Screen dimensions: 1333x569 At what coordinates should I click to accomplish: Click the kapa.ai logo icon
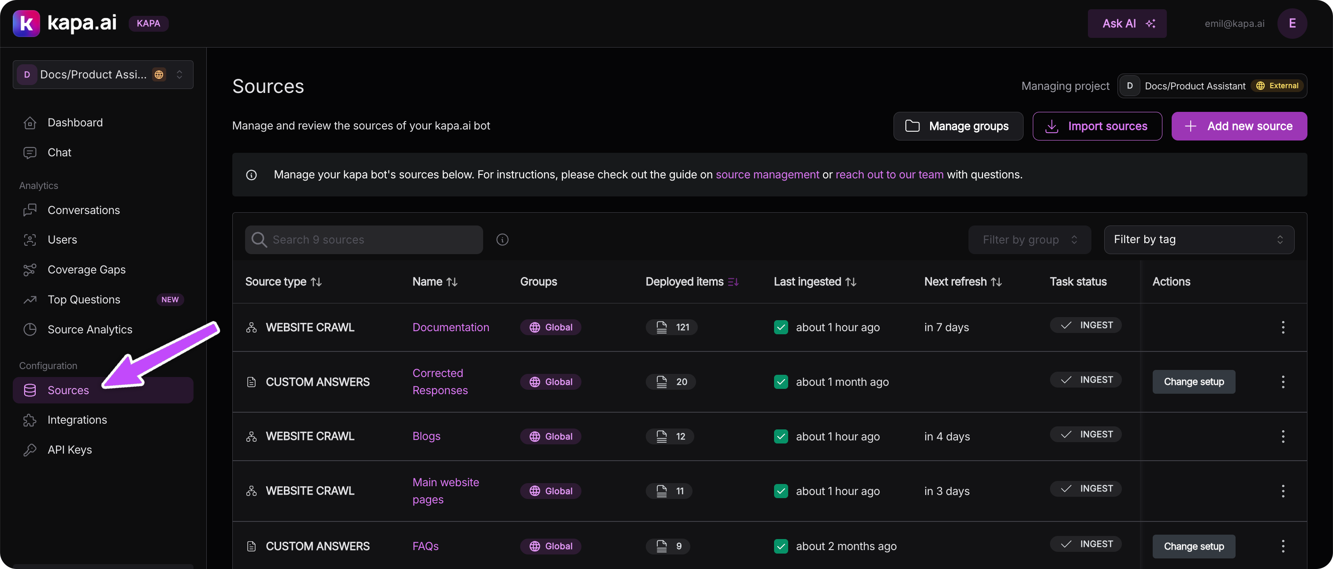pyautogui.click(x=26, y=23)
